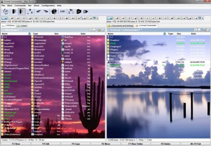This screenshot has width=211, height=146.
Task: Click the spiral refresh icon in toolbar
Action: 6,12
